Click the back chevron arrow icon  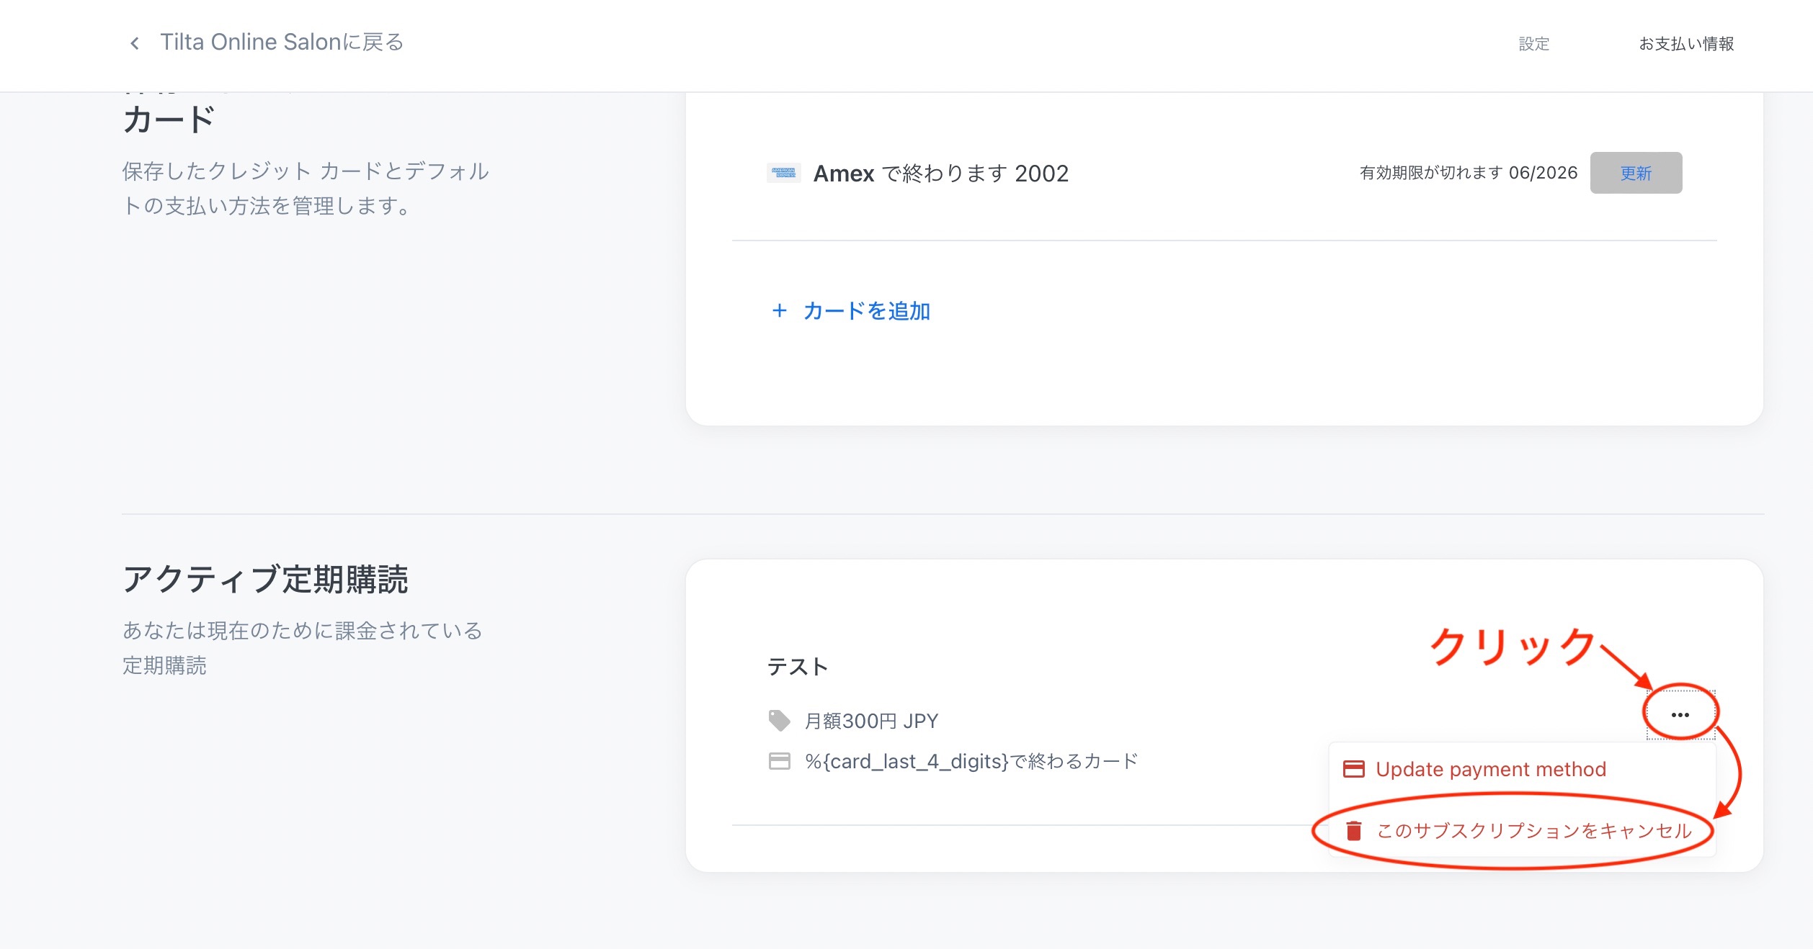point(135,44)
